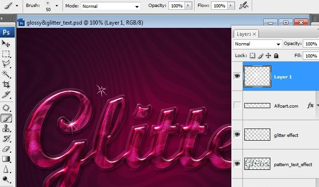Open the brush Mode dropdown
The image size is (319, 187).
(110, 6)
